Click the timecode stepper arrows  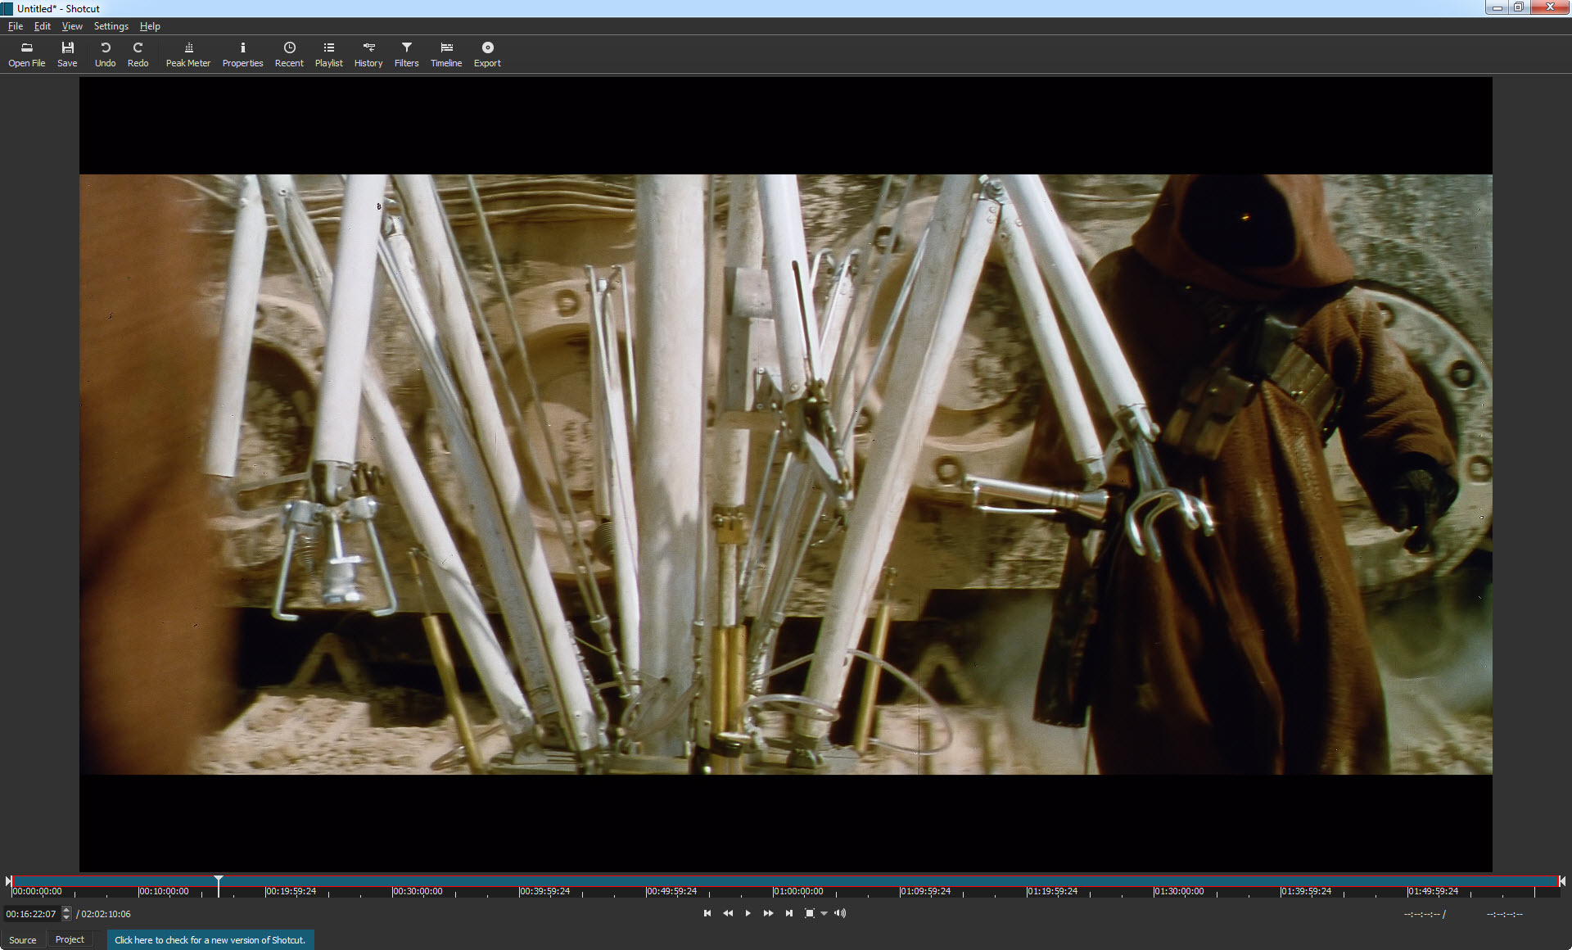click(x=66, y=914)
